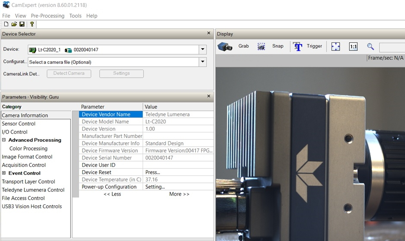Click the Trigger T icon
Screen dimensions: 405x241
click(297, 47)
